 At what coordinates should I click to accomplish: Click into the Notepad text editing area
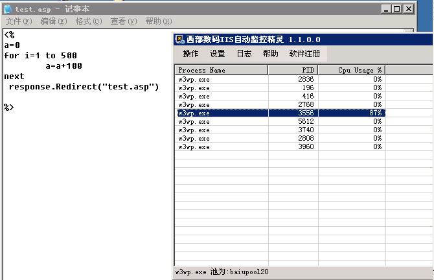84,194
